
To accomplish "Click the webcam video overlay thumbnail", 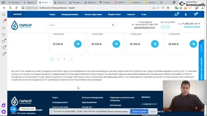I will point(184,96).
